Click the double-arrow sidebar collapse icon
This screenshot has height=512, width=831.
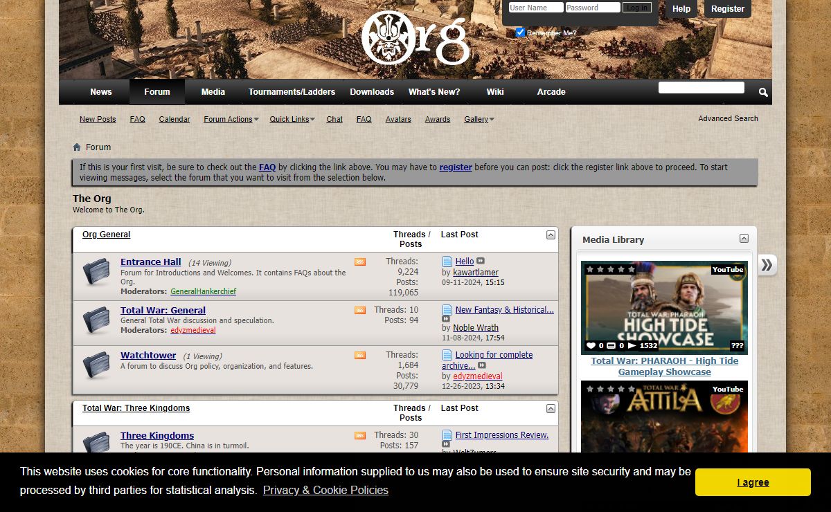[x=767, y=265]
